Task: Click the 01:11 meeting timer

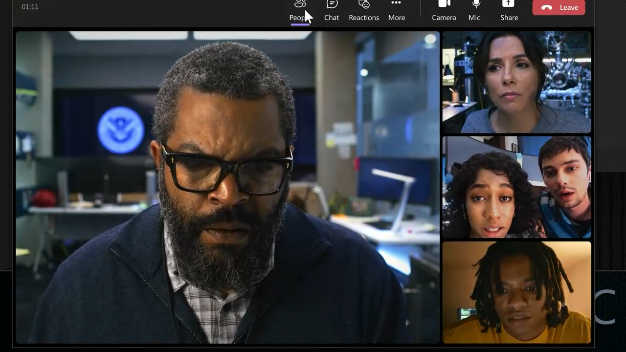Action: coord(30,7)
